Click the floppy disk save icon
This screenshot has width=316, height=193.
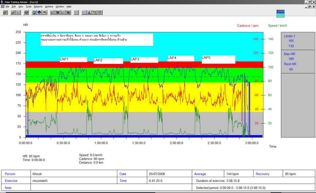point(19,12)
